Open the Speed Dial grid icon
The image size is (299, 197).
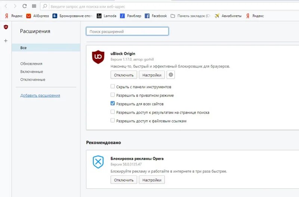pos(34,6)
